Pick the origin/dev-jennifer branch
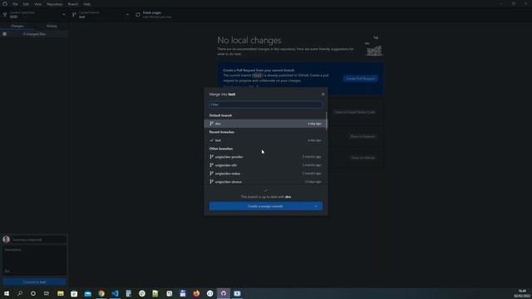 [265, 157]
